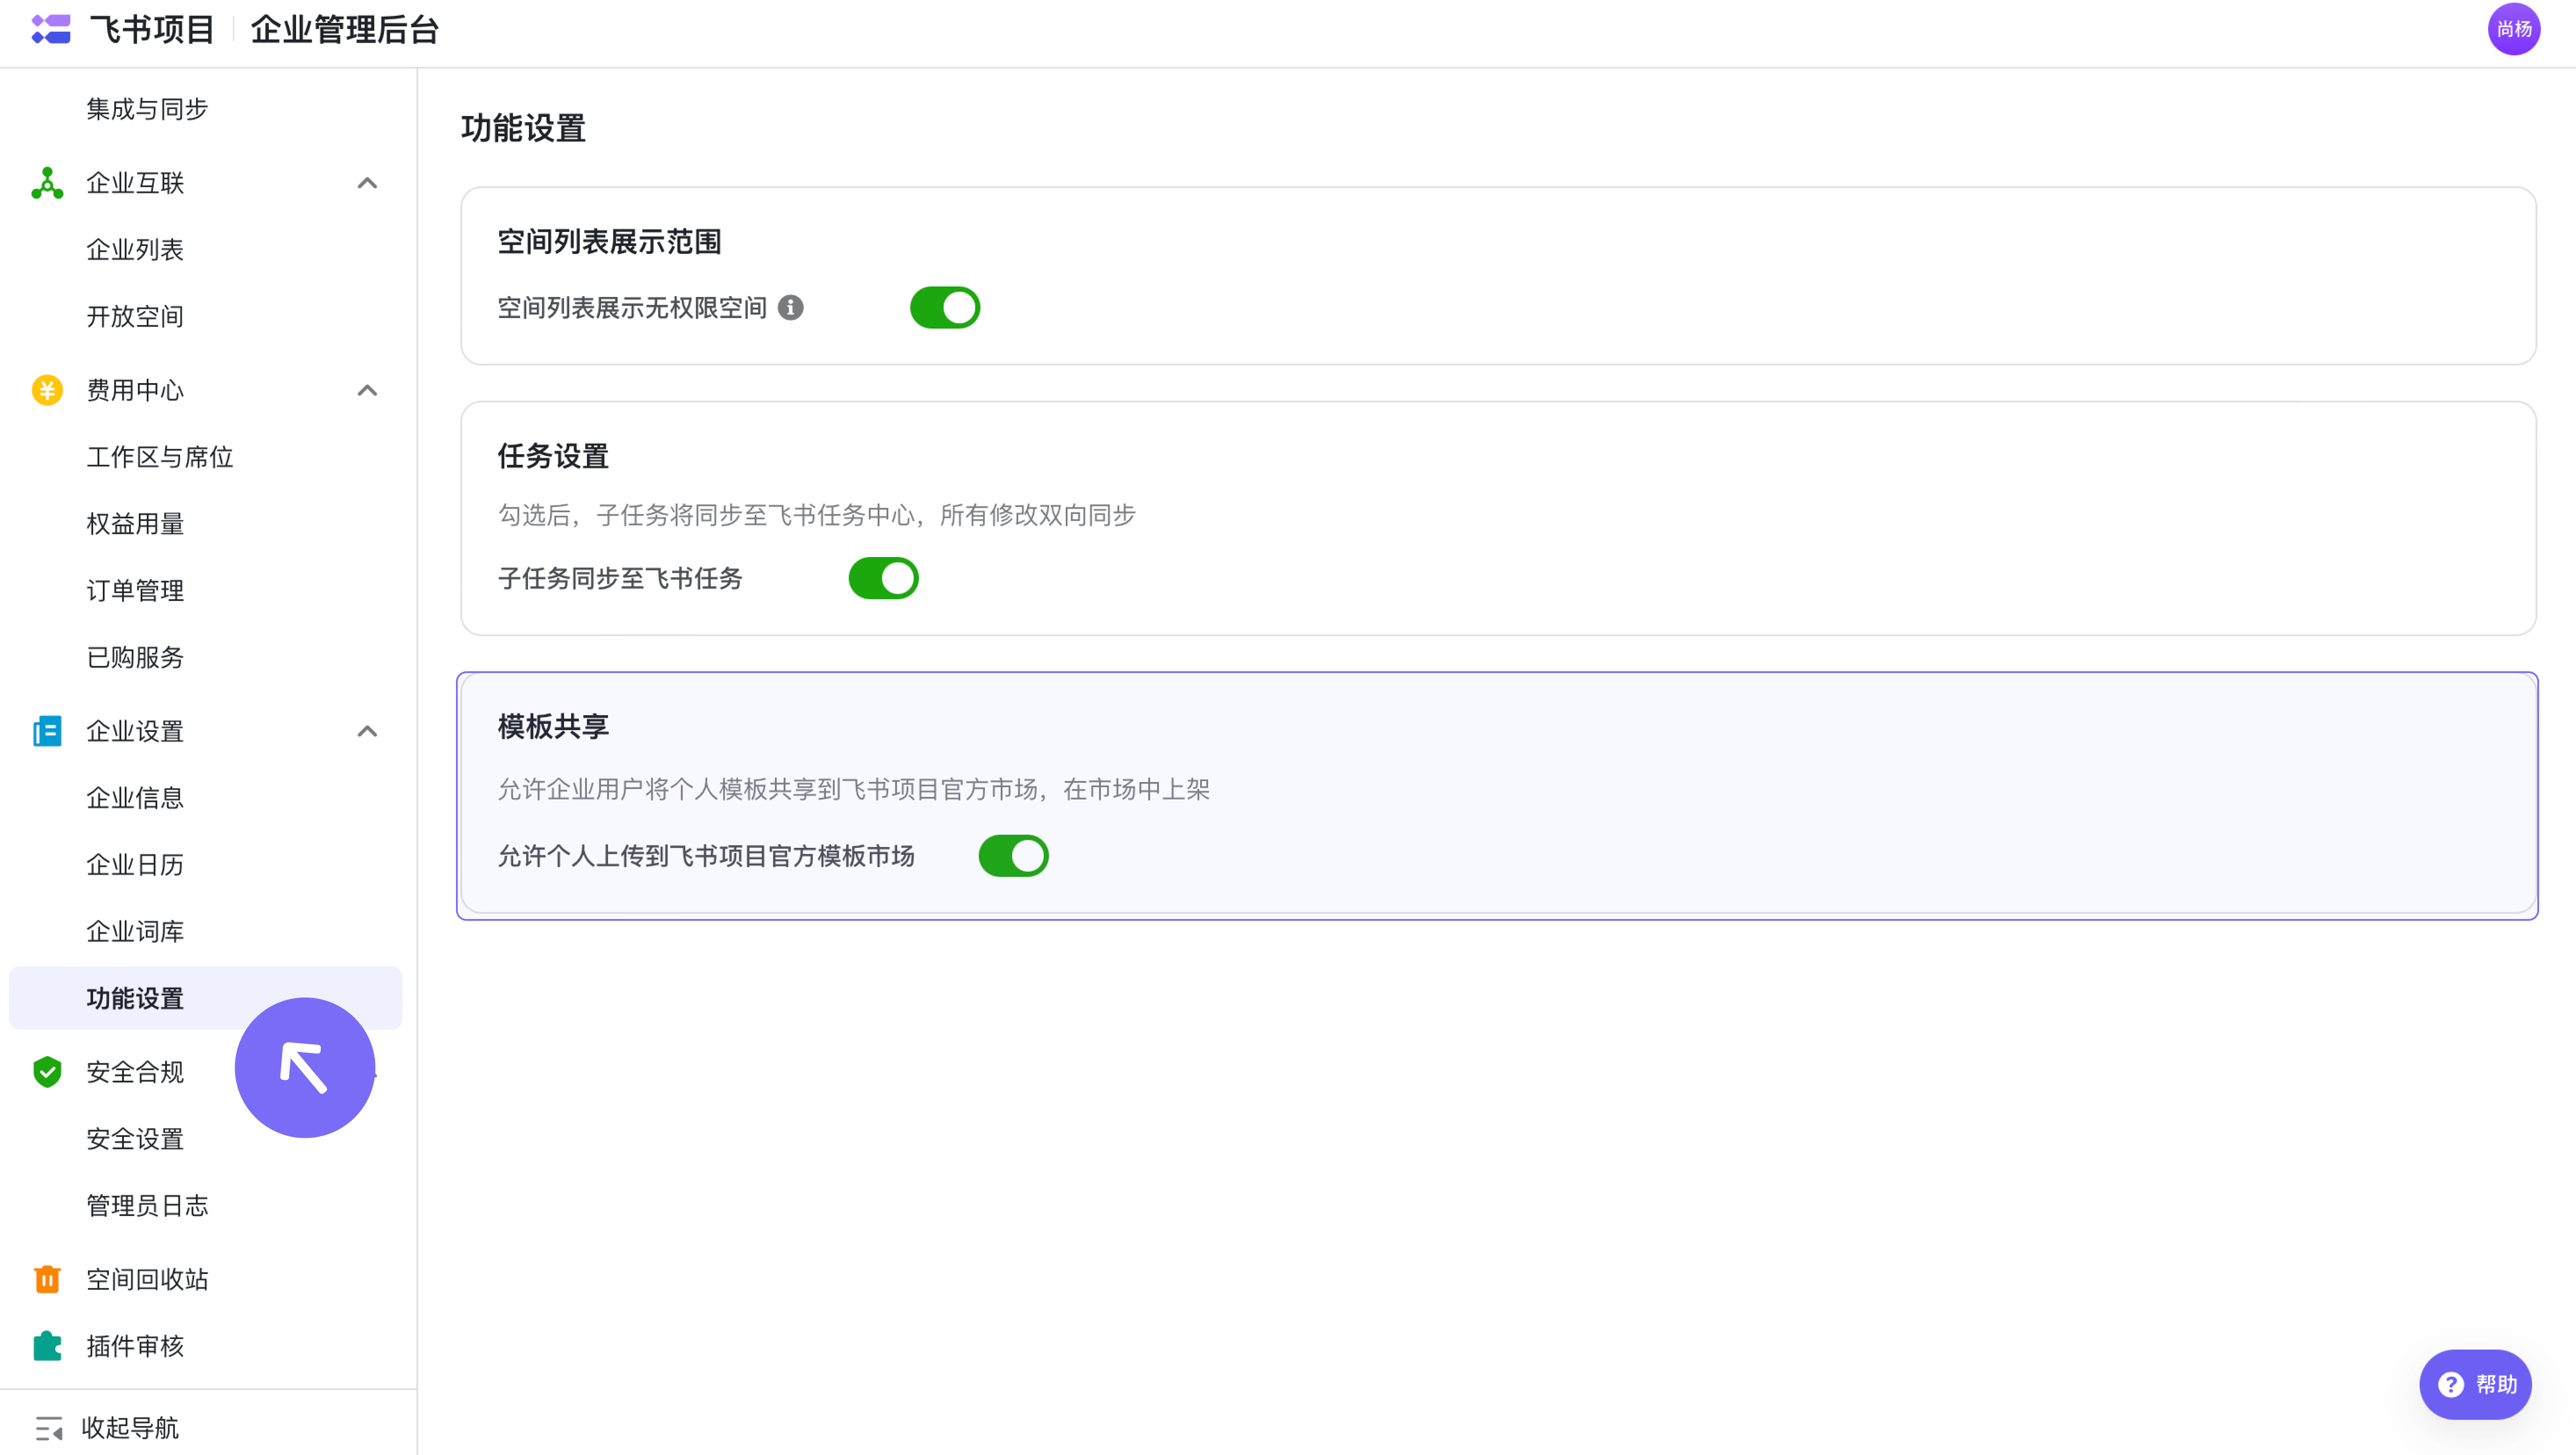
Task: Click the 插件审核 puzzle piece icon
Action: (47, 1346)
